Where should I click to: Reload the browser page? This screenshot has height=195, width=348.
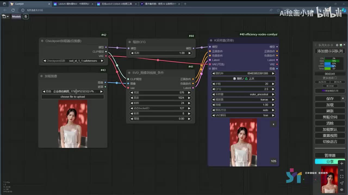tap(13, 10)
